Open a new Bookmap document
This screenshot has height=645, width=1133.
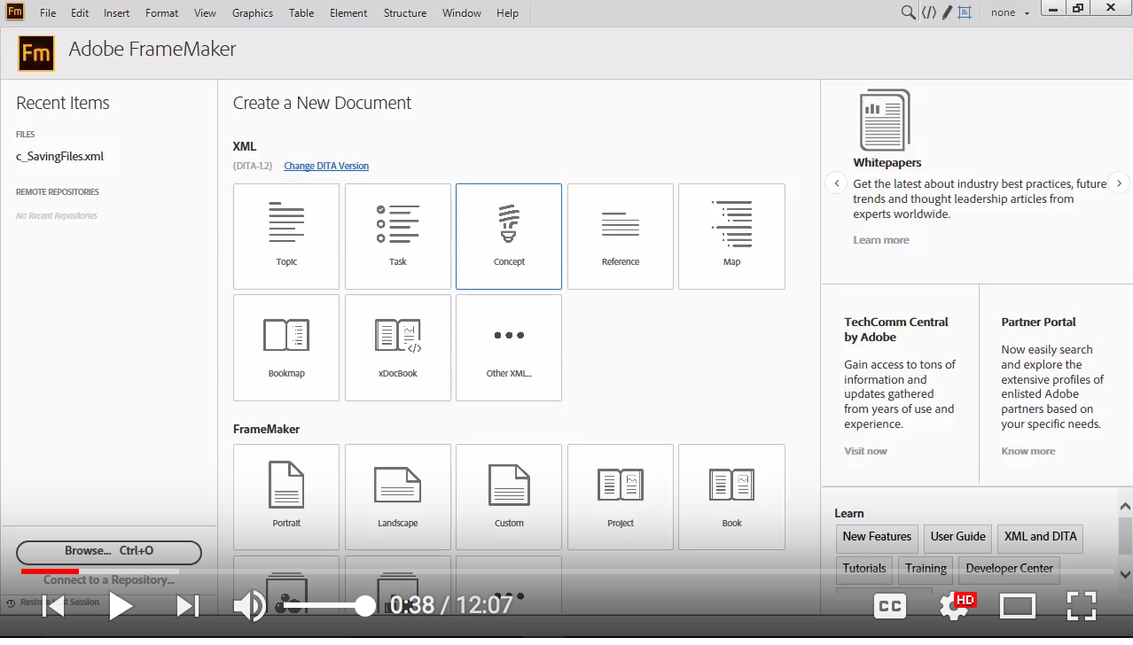pos(286,347)
